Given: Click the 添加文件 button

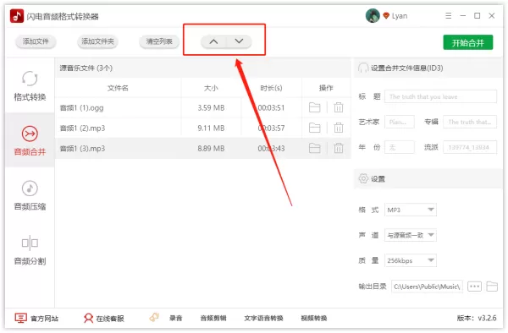Looking at the screenshot, I should point(36,41).
